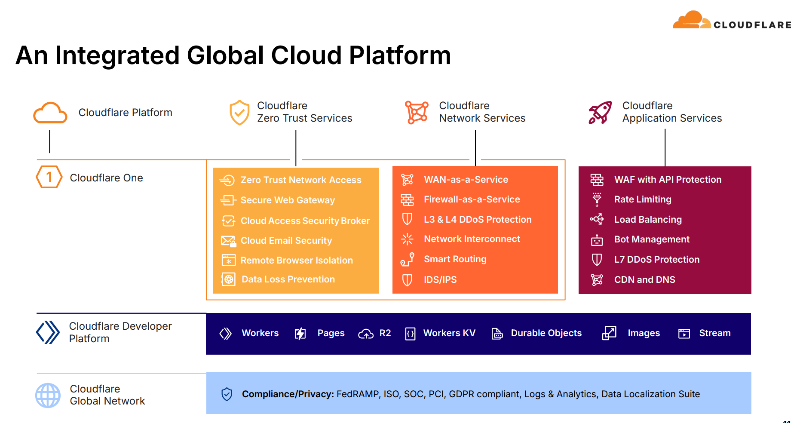803x423 pixels.
Task: Click the Compliance/Privacy shield icon
Action: pyautogui.click(x=227, y=394)
